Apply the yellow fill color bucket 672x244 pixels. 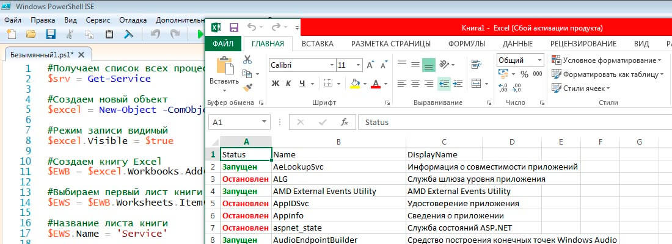point(355,84)
